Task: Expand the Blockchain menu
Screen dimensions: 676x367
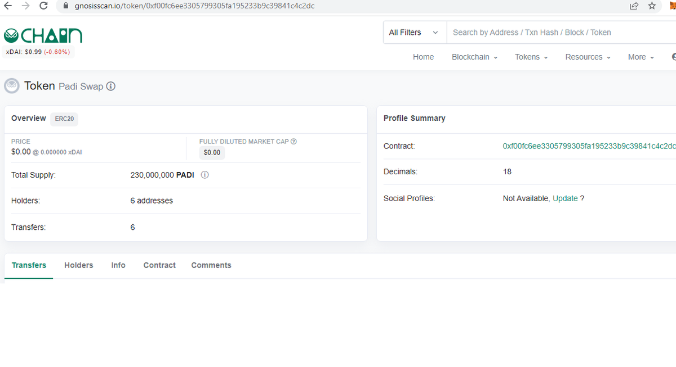Action: pyautogui.click(x=474, y=57)
